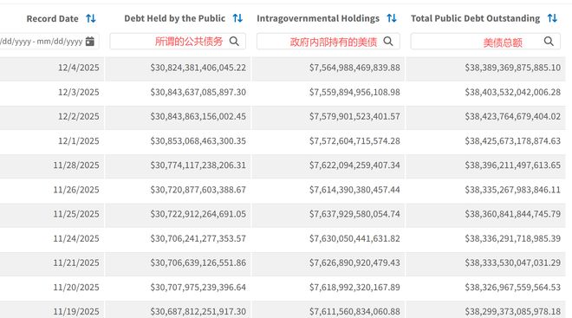Select the 12/4/2025 record date cell
572x318 pixels.
(78, 68)
